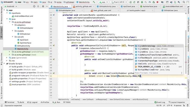Open GithubUser.java editor tab

pyautogui.click(x=171, y=10)
